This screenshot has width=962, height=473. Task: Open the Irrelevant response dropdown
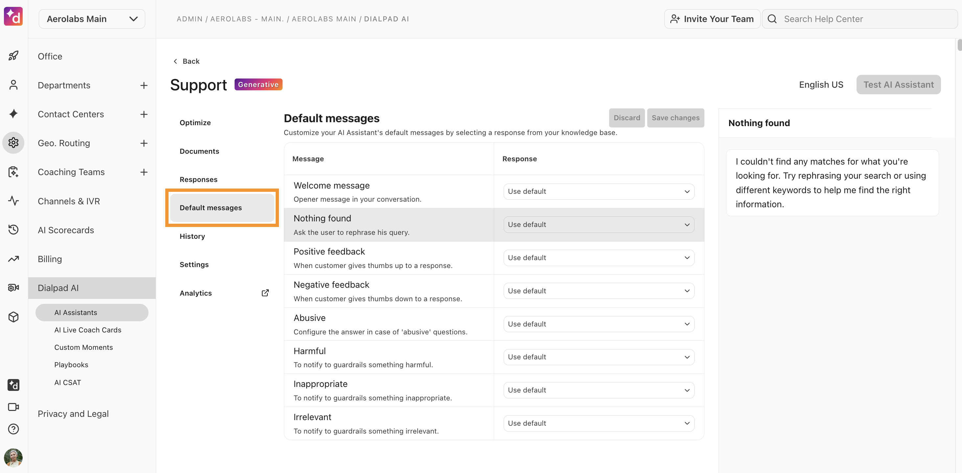tap(599, 423)
